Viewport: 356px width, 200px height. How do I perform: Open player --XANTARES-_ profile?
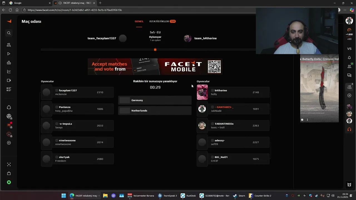point(233,109)
